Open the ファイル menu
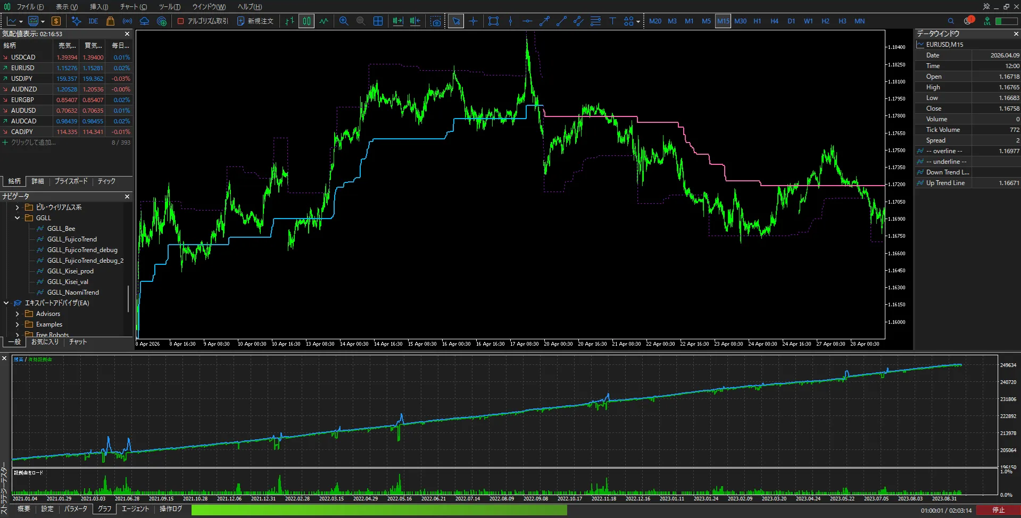The height and width of the screenshot is (518, 1021). coord(30,7)
